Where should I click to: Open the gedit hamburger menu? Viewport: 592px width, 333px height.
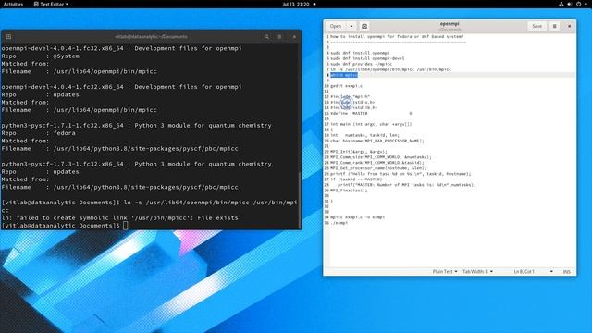coord(555,26)
